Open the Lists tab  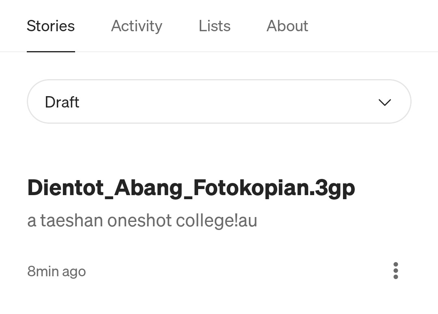coord(214,26)
